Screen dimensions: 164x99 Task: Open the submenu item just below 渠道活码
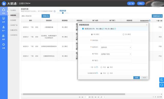(x=13, y=20)
